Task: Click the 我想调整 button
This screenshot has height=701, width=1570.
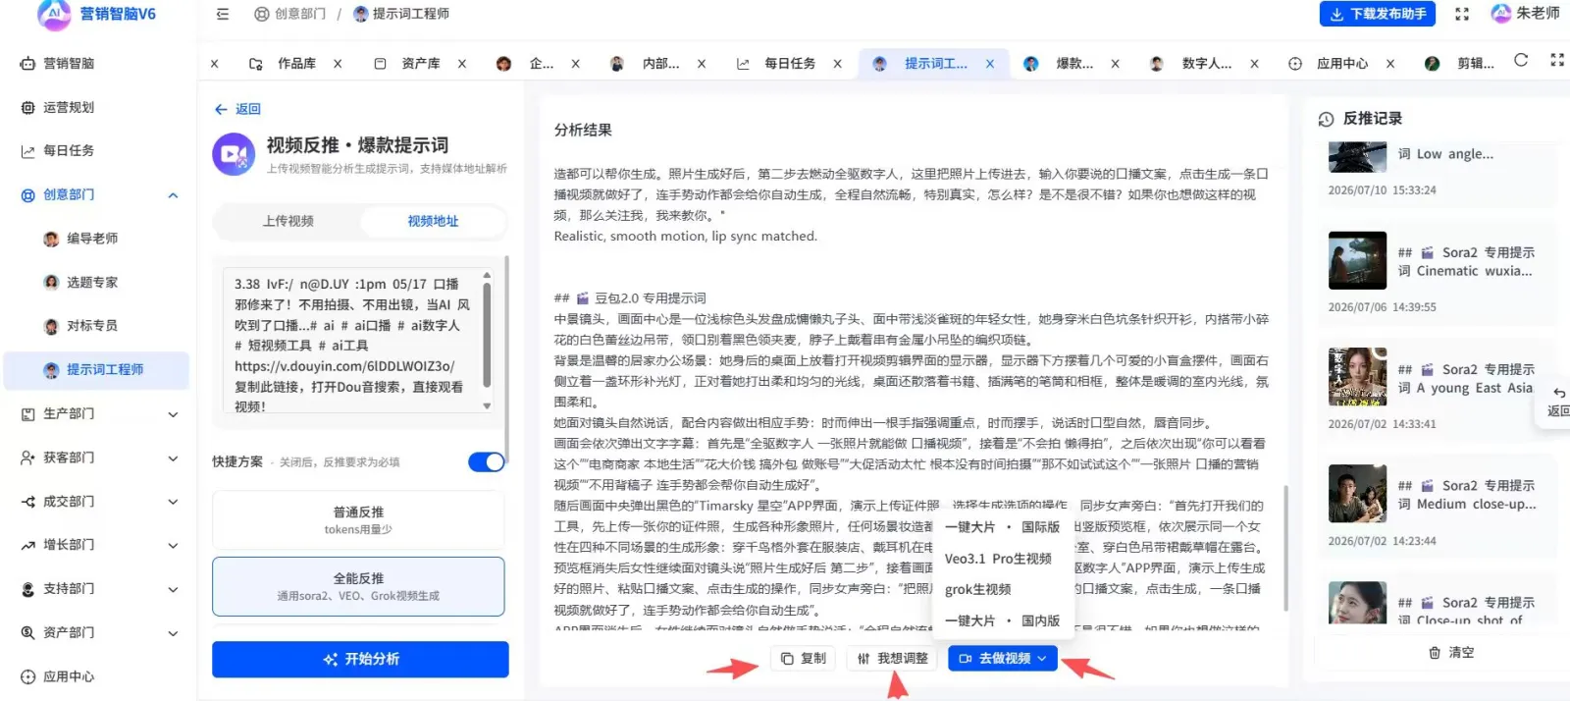Action: pos(892,659)
